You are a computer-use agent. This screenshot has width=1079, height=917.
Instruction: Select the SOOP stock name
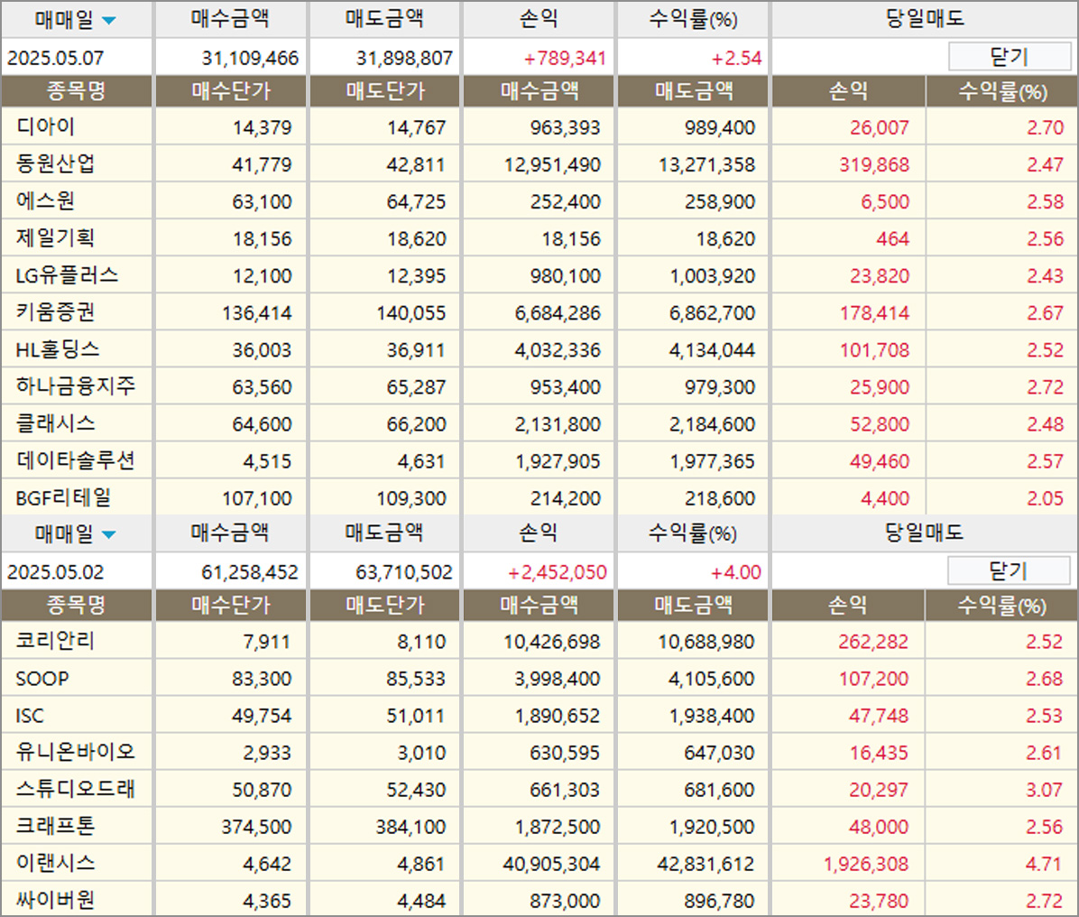point(42,679)
